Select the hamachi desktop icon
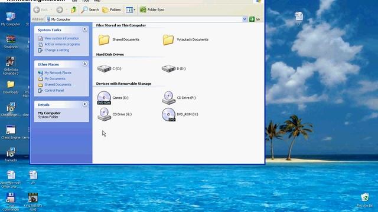This screenshot has height=212, width=378. [11, 153]
